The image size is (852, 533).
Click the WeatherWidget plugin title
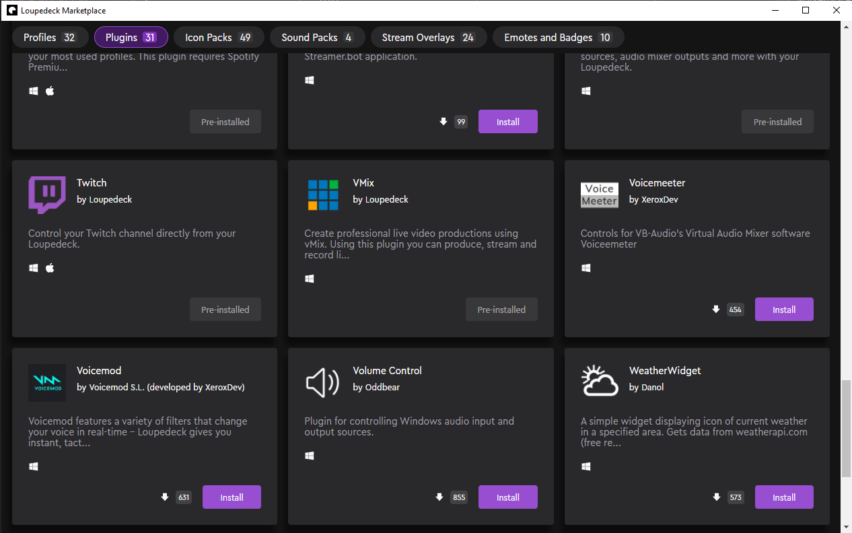click(x=665, y=371)
